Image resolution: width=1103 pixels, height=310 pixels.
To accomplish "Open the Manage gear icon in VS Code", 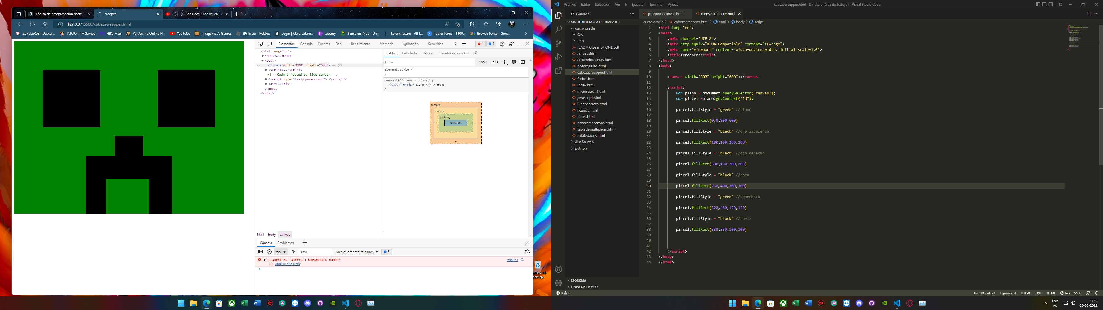I will (x=558, y=283).
